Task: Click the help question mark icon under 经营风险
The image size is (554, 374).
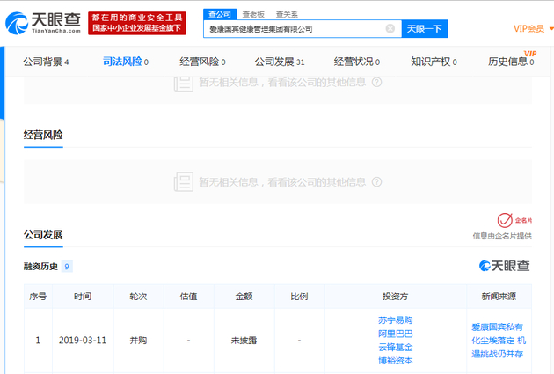Action: pyautogui.click(x=377, y=182)
